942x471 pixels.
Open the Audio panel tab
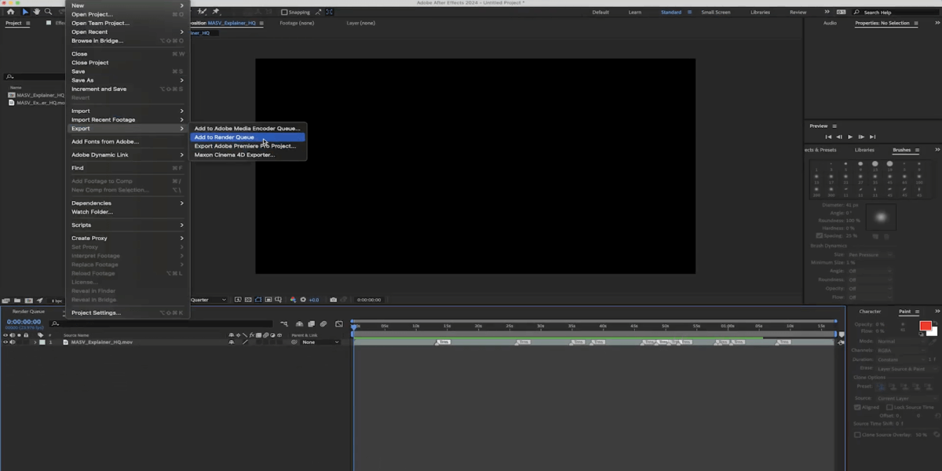point(830,23)
